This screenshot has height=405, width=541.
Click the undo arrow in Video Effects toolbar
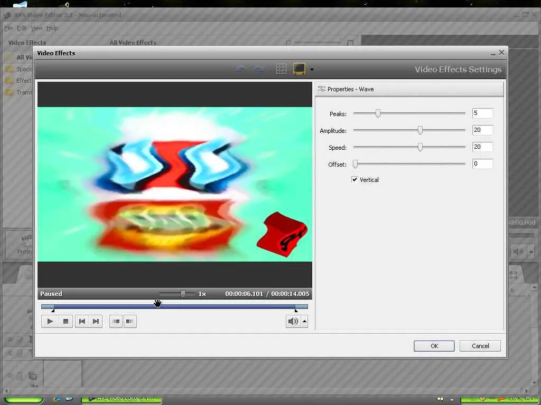tap(240, 69)
